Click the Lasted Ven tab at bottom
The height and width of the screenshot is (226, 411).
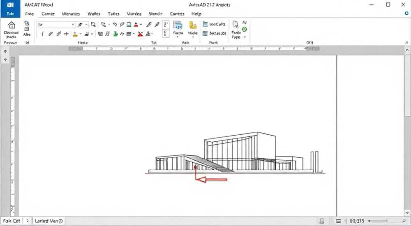[x=49, y=221]
